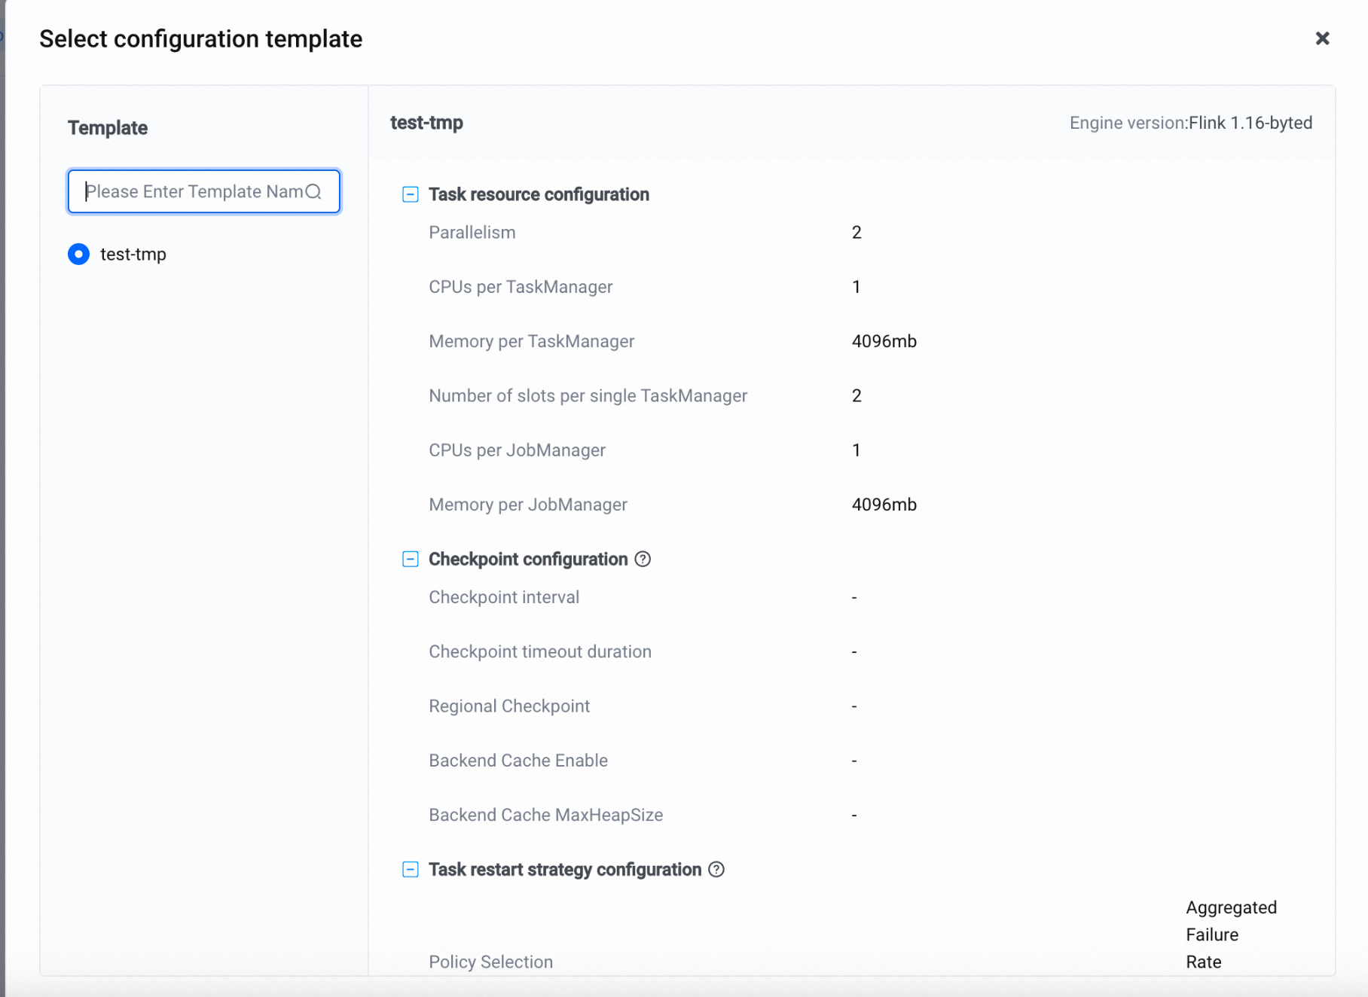Click the Task resource configuration heading
This screenshot has width=1368, height=997.
[539, 194]
